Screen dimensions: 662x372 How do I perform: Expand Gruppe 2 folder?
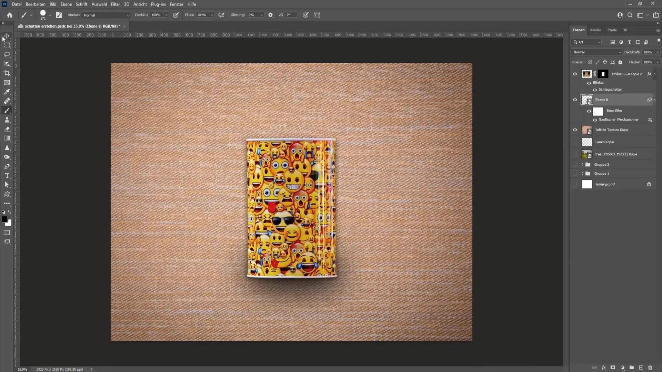click(x=582, y=165)
